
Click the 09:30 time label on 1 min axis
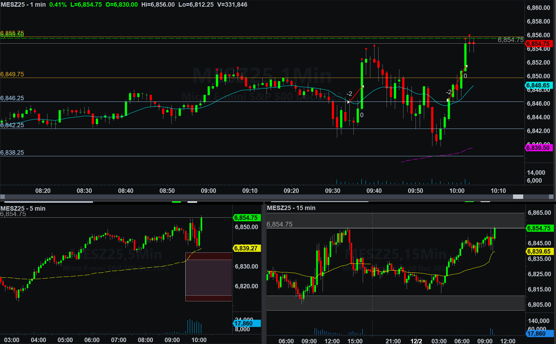point(332,191)
